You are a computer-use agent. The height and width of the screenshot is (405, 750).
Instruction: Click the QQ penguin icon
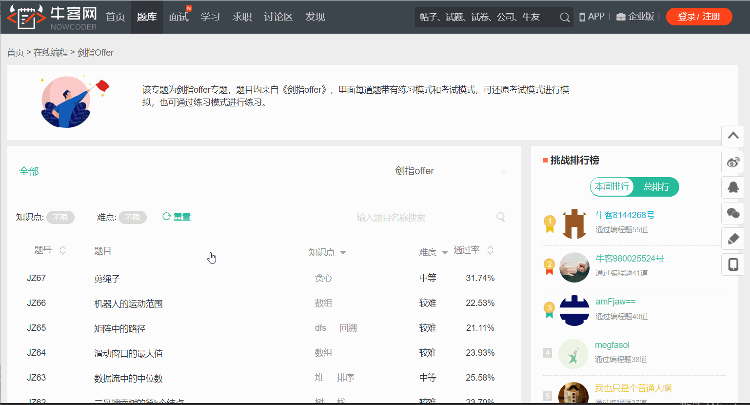tap(733, 187)
